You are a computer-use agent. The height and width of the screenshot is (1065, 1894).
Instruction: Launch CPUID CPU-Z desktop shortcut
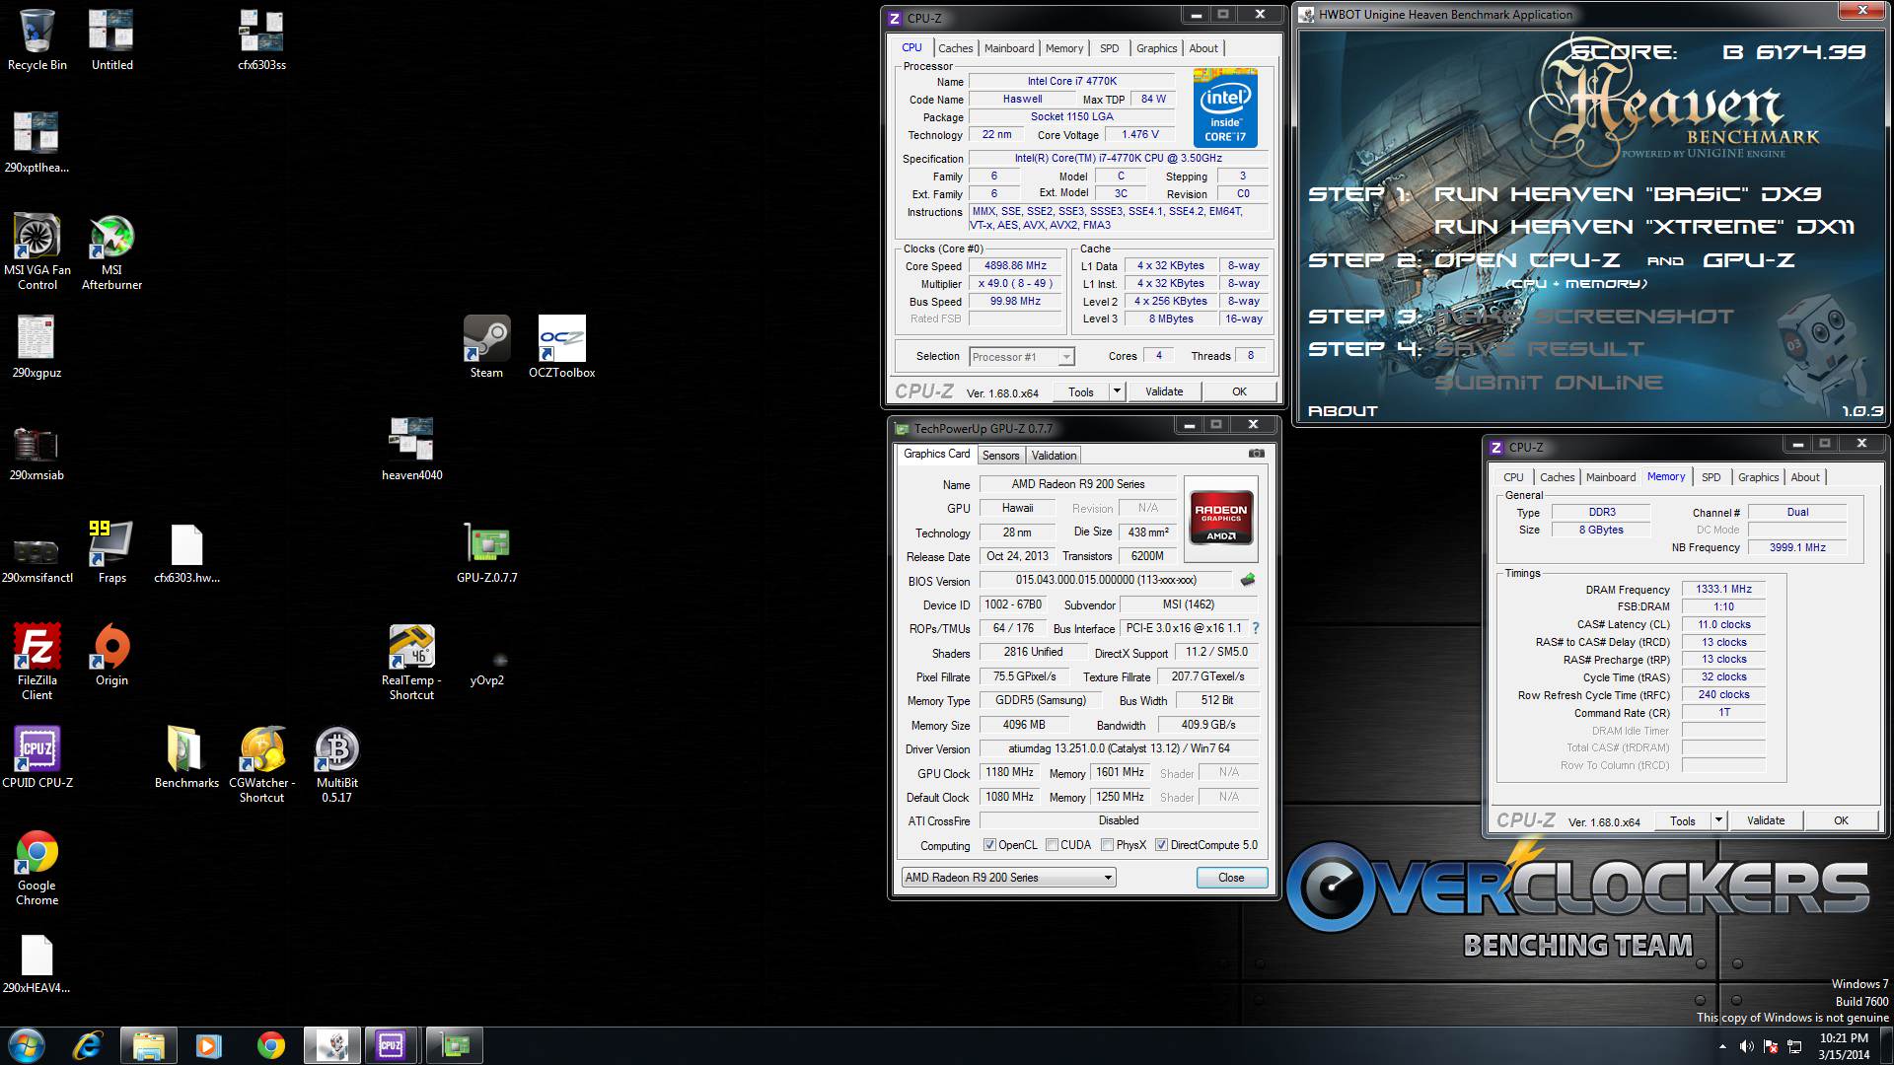coord(37,756)
